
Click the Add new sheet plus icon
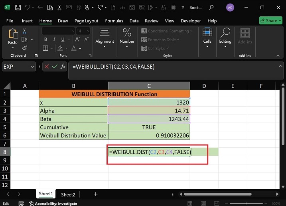95,194
